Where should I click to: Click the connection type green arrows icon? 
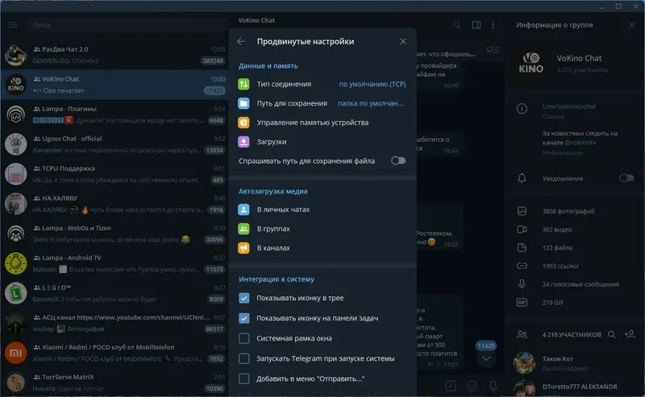[x=243, y=84]
